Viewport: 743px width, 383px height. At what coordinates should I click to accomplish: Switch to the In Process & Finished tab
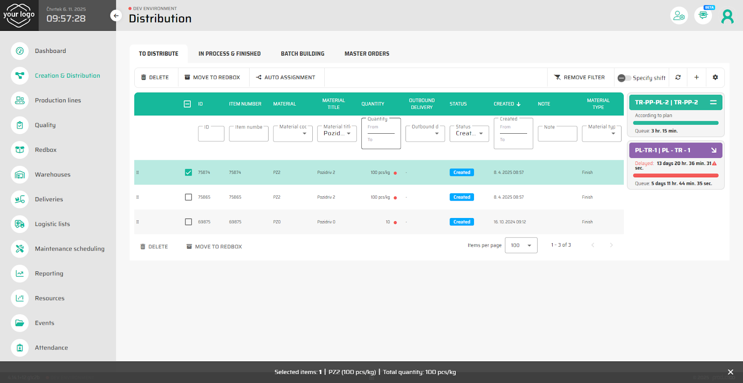[229, 54]
